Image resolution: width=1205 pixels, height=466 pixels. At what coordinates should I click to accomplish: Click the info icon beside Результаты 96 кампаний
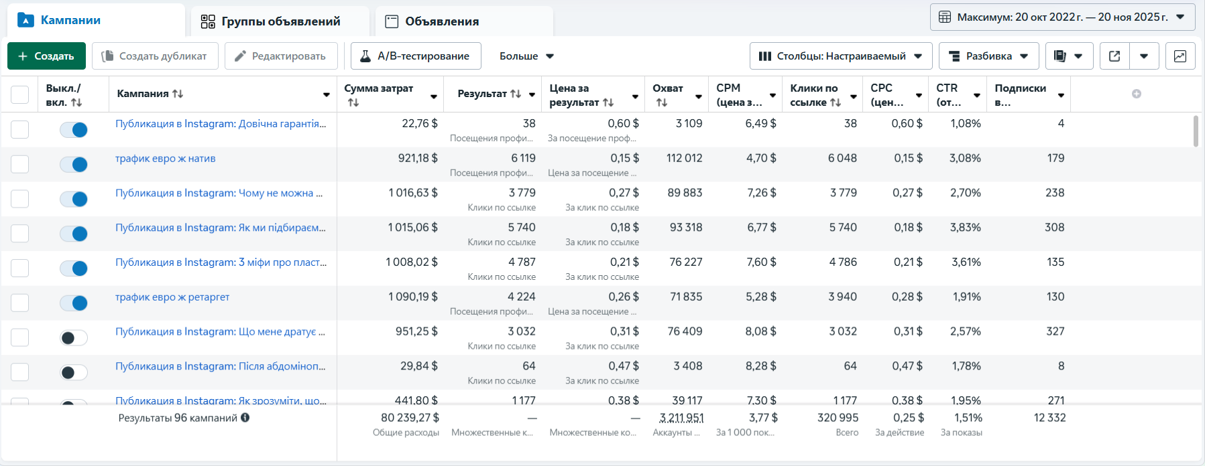[x=245, y=418]
